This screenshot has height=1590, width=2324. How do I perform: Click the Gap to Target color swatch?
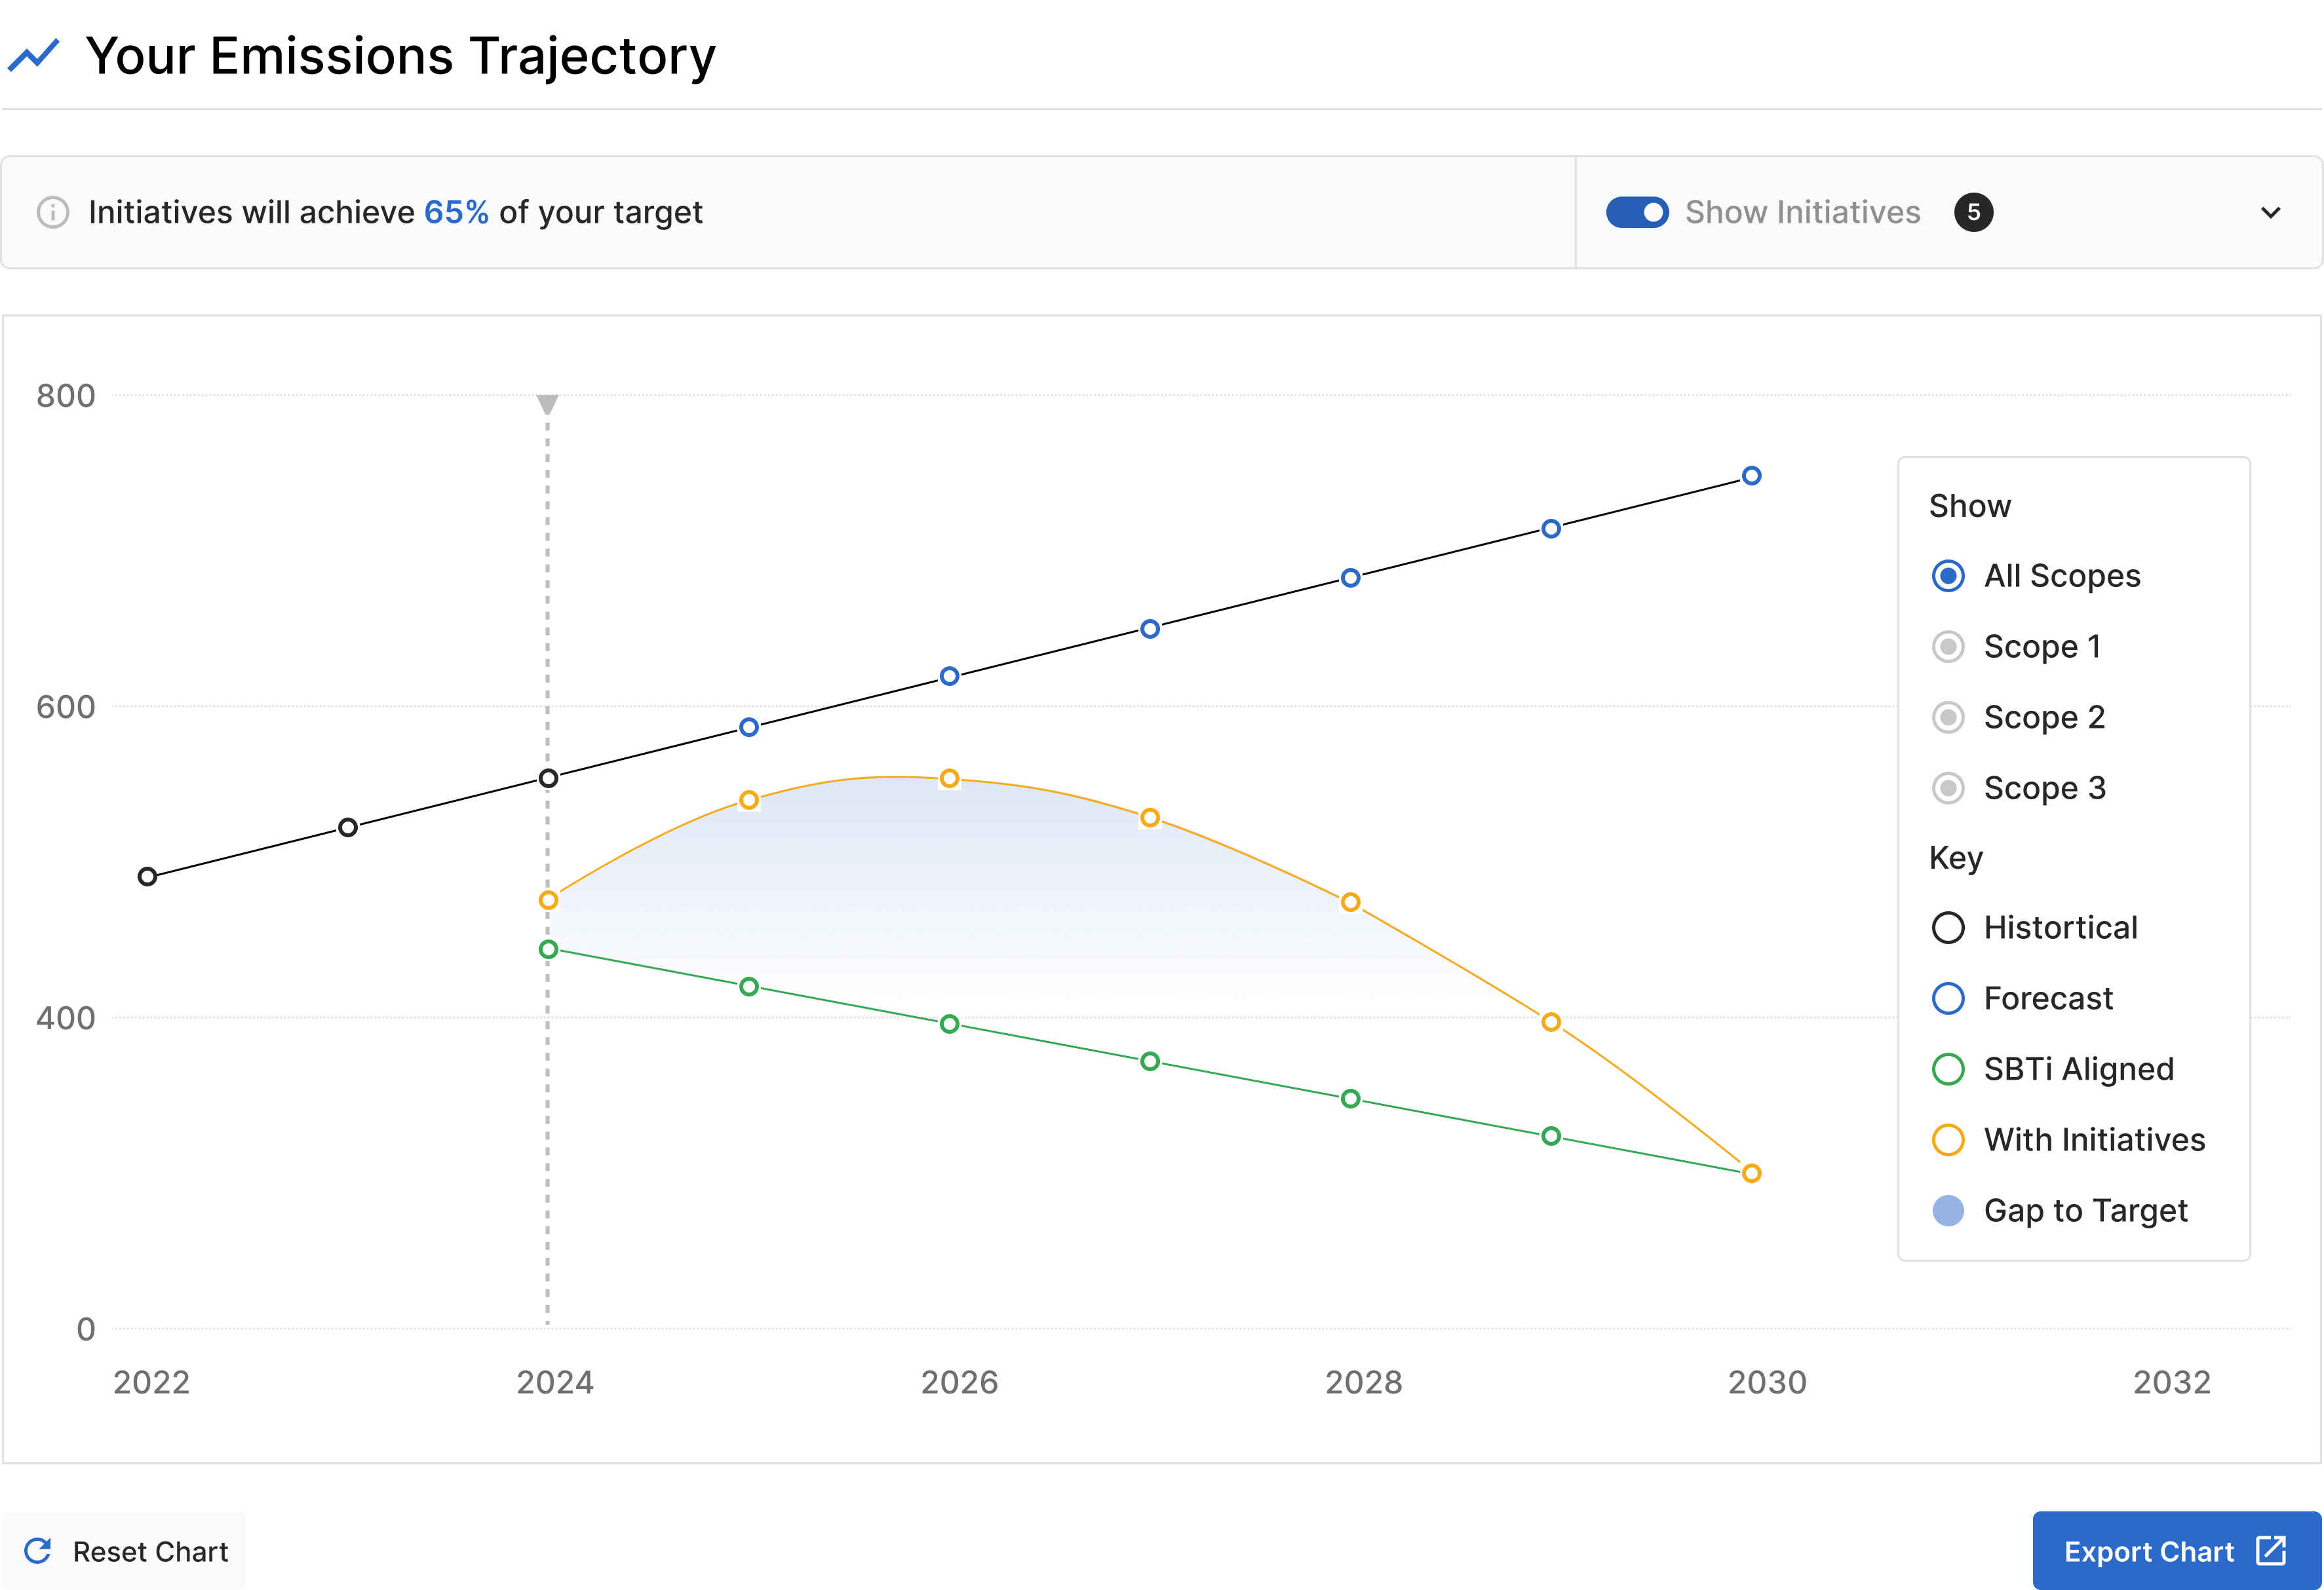point(1947,1210)
